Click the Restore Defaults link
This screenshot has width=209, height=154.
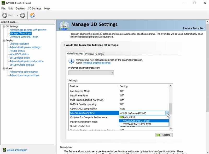(193, 28)
